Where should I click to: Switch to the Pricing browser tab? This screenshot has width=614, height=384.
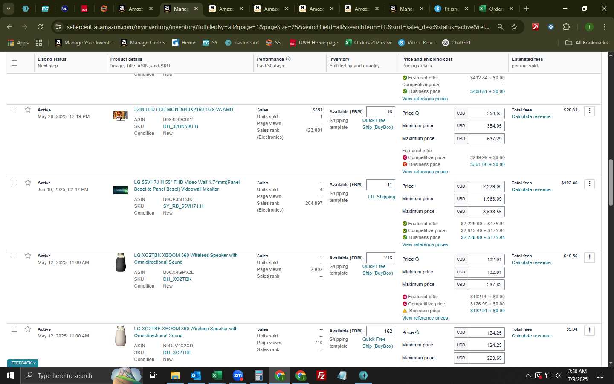[451, 9]
